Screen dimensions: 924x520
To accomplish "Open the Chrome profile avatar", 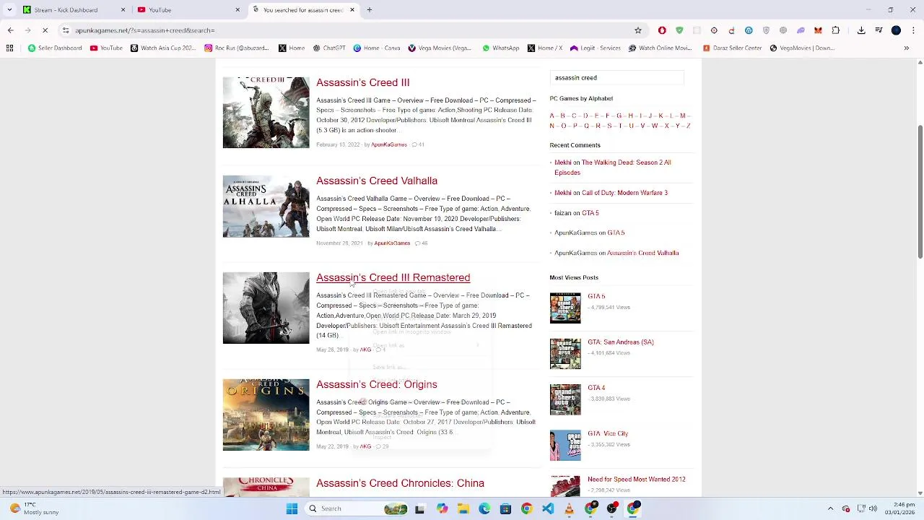I will (896, 30).
